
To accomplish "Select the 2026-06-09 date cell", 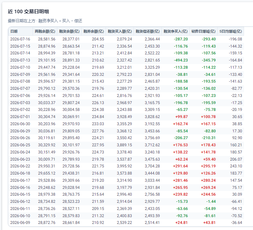I will click(x=20, y=222).
